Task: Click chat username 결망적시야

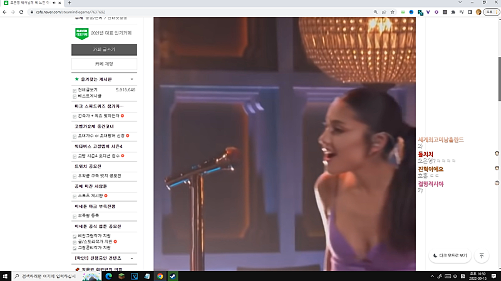Action: [x=431, y=184]
